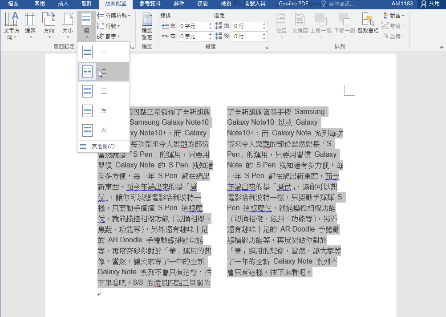
Task: Switch to the 參考資料 References tab
Action: [x=150, y=4]
